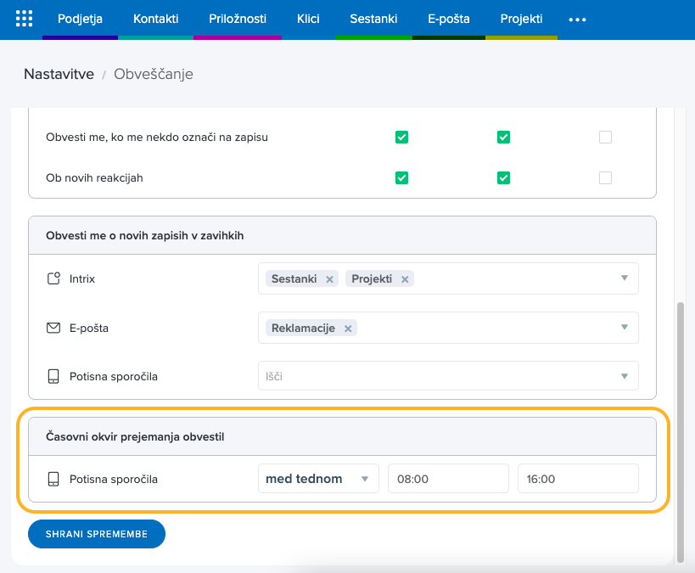Screen dimensions: 695x573
Task: Expand the Intrix loops dropdown arrow
Action: point(624,278)
